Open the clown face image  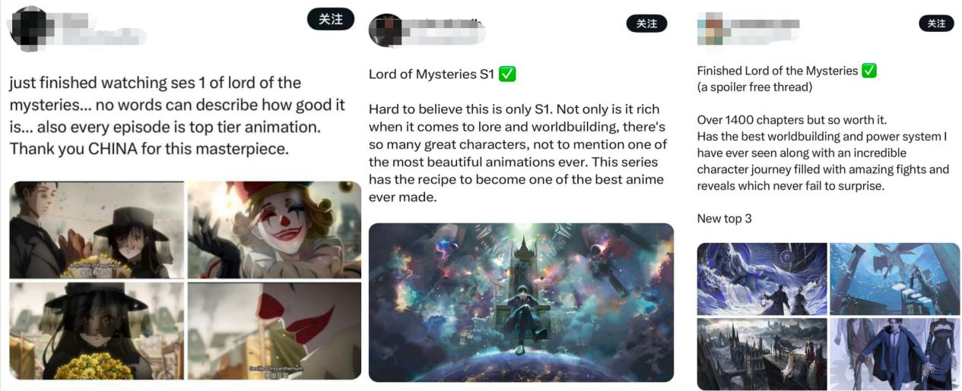coord(275,229)
